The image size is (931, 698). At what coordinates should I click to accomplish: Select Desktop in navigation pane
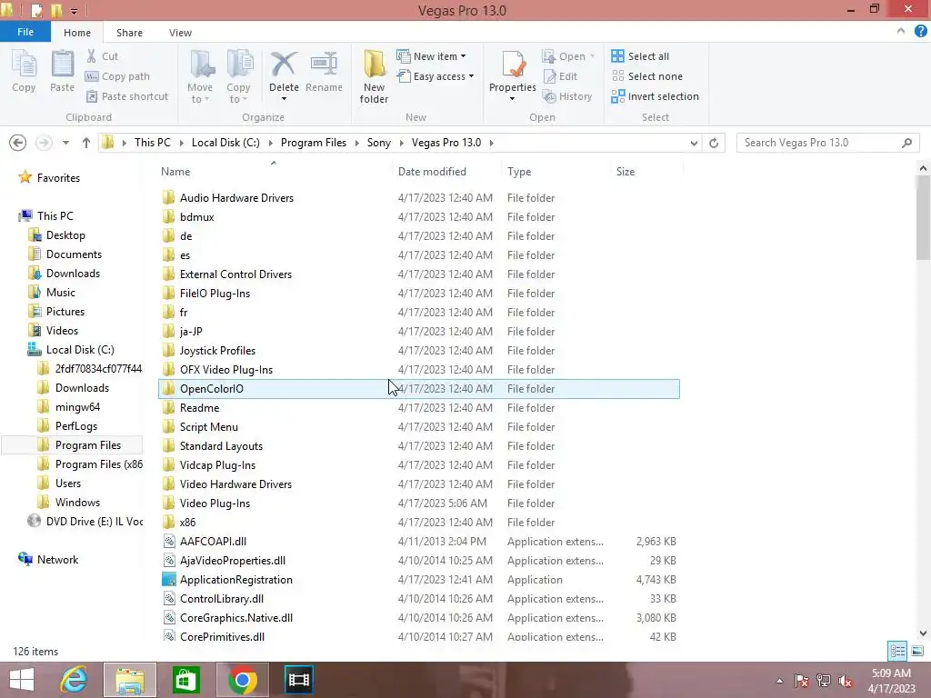[x=65, y=235]
